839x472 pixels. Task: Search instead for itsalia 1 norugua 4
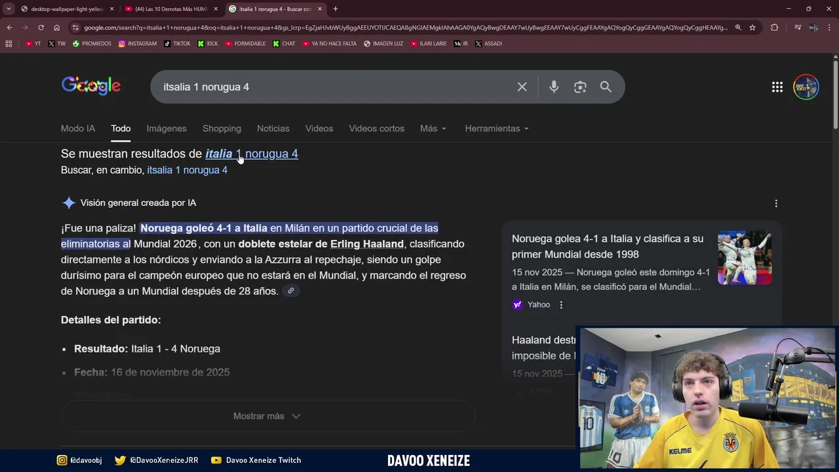(x=187, y=170)
